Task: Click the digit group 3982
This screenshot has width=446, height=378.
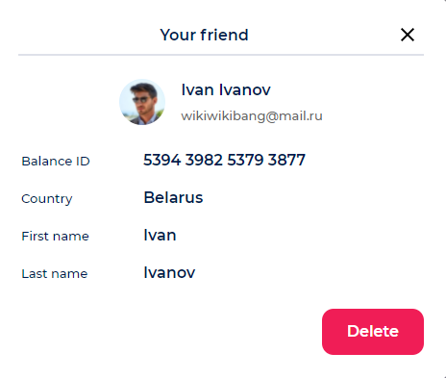Action: coord(204,160)
